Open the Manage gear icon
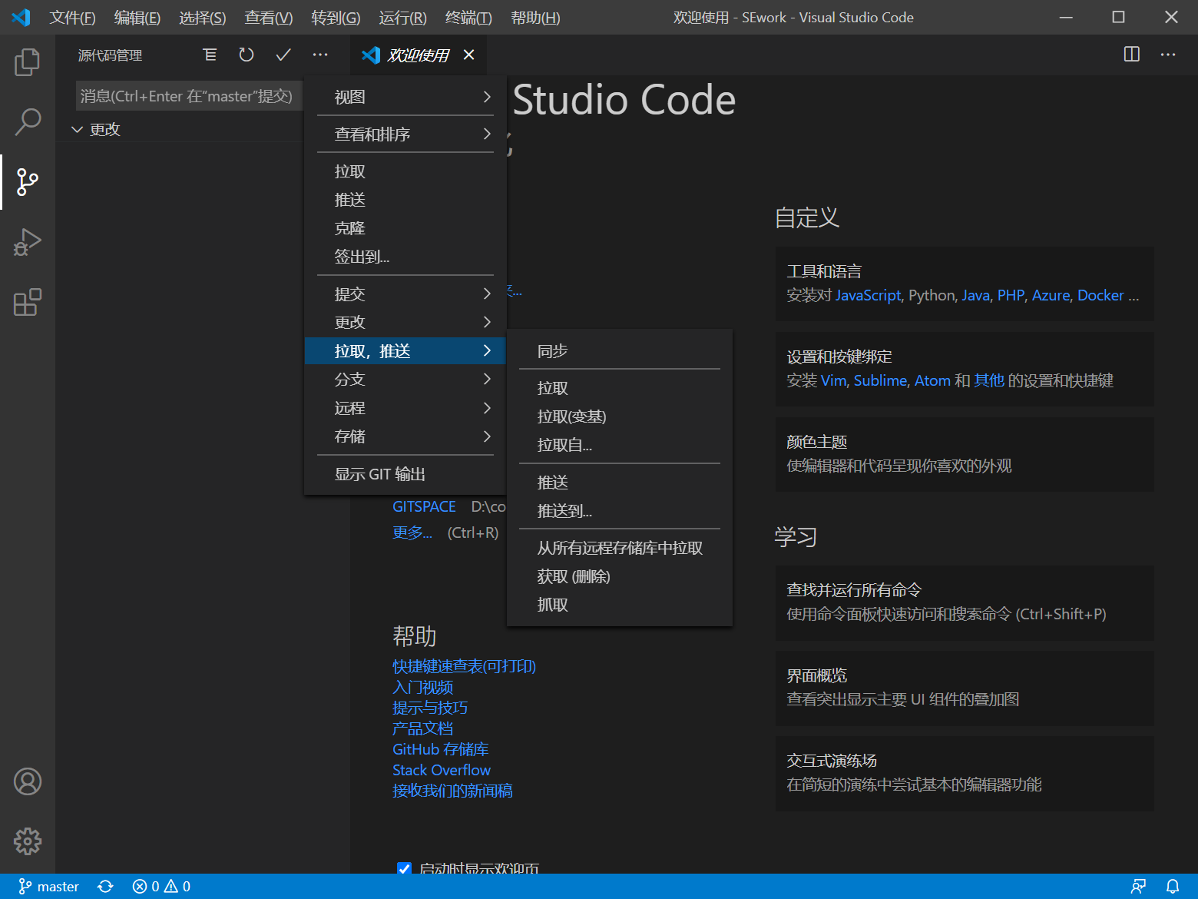 [28, 841]
